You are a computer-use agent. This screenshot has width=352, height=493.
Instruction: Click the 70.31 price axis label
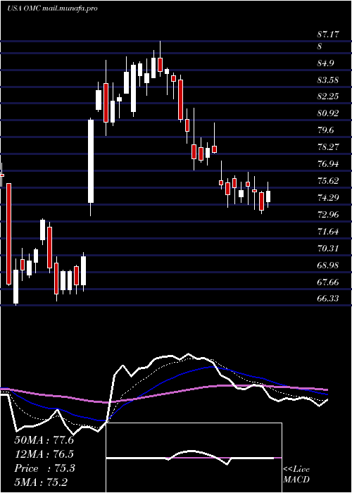coord(328,249)
